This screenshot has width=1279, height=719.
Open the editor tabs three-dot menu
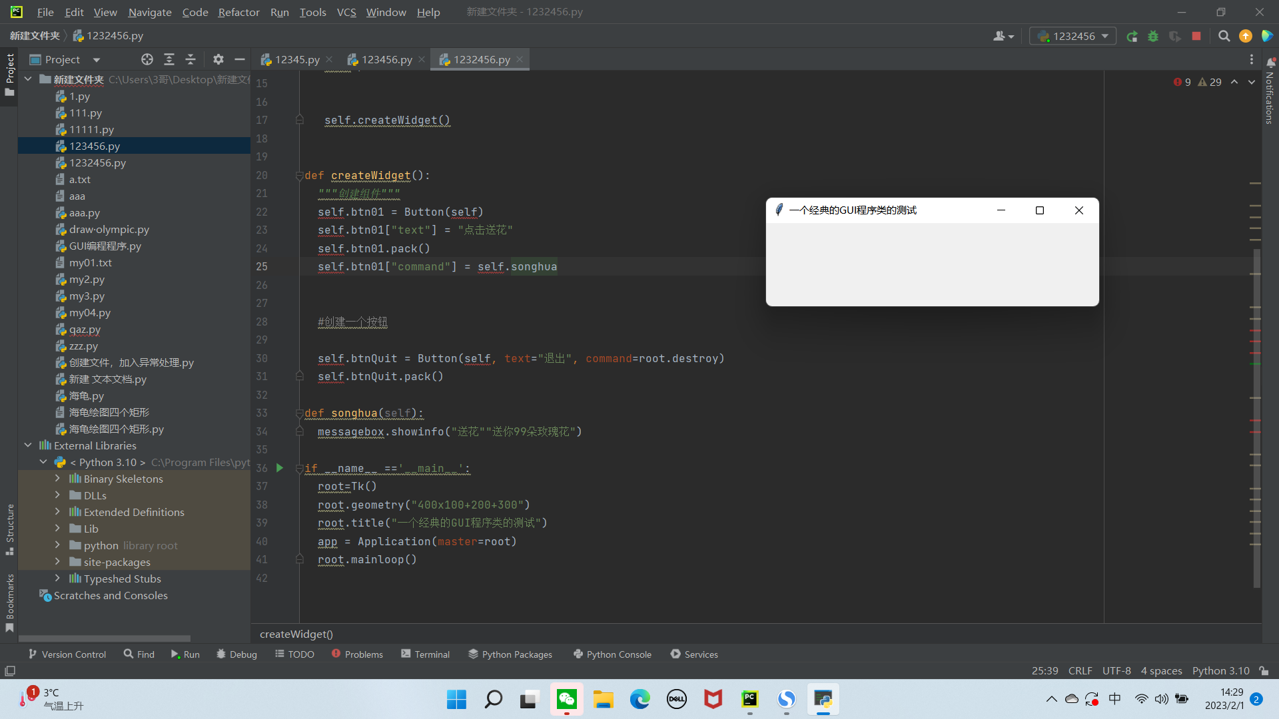(x=1252, y=60)
